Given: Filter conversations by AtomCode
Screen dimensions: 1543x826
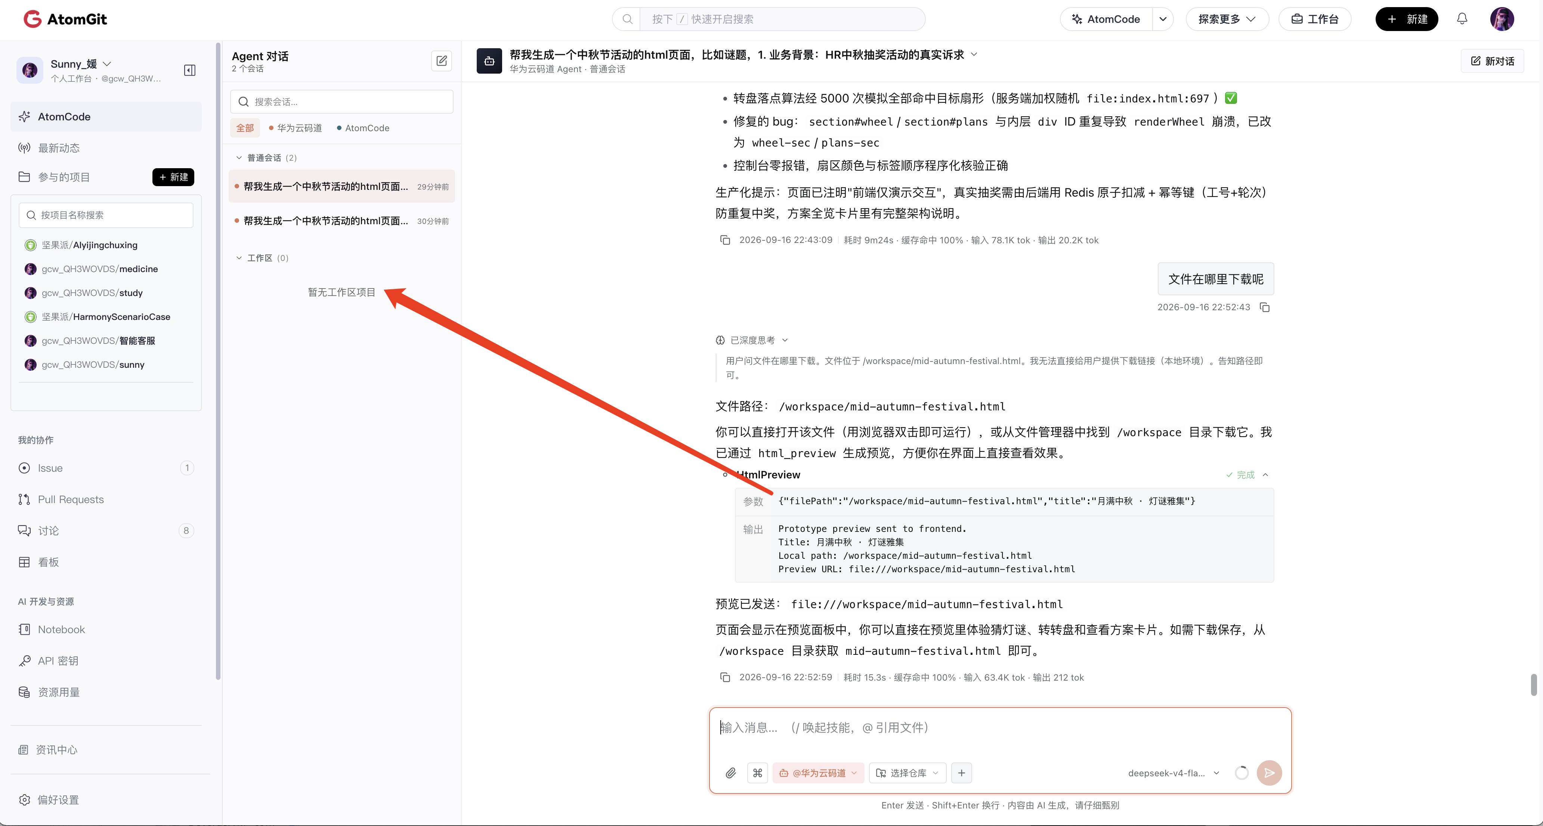Looking at the screenshot, I should tap(363, 128).
